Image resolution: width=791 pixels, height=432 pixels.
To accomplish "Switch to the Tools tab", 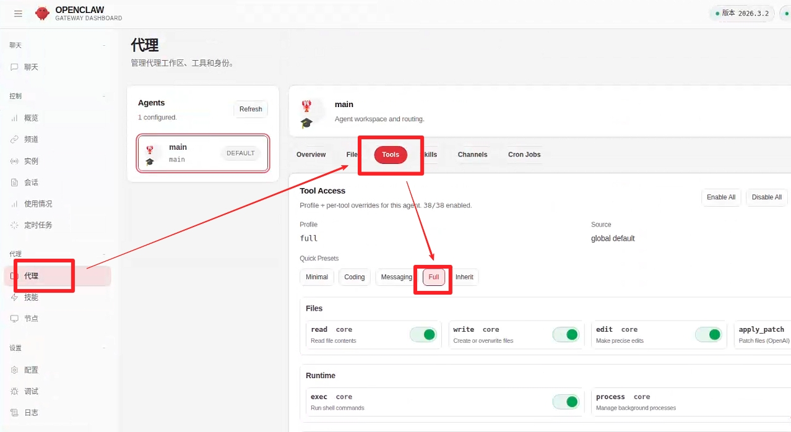I will [x=391, y=155].
